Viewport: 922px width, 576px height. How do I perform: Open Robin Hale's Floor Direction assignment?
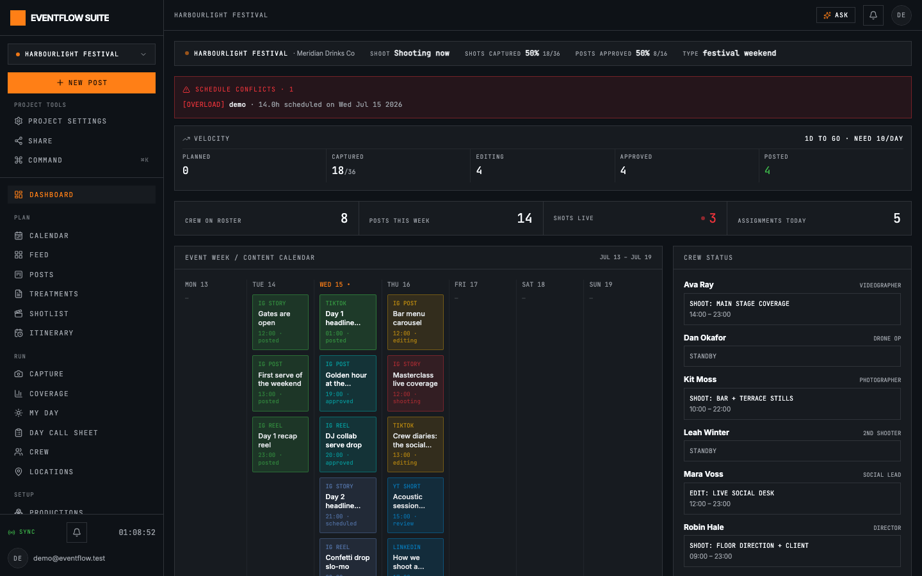coord(792,551)
